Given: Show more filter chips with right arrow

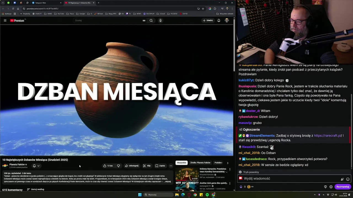Looking at the screenshot, I should click(x=228, y=163).
